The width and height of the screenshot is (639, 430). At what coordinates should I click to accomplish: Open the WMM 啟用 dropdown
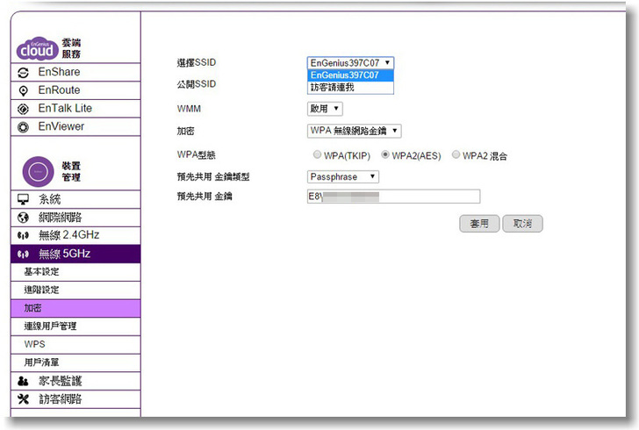325,109
